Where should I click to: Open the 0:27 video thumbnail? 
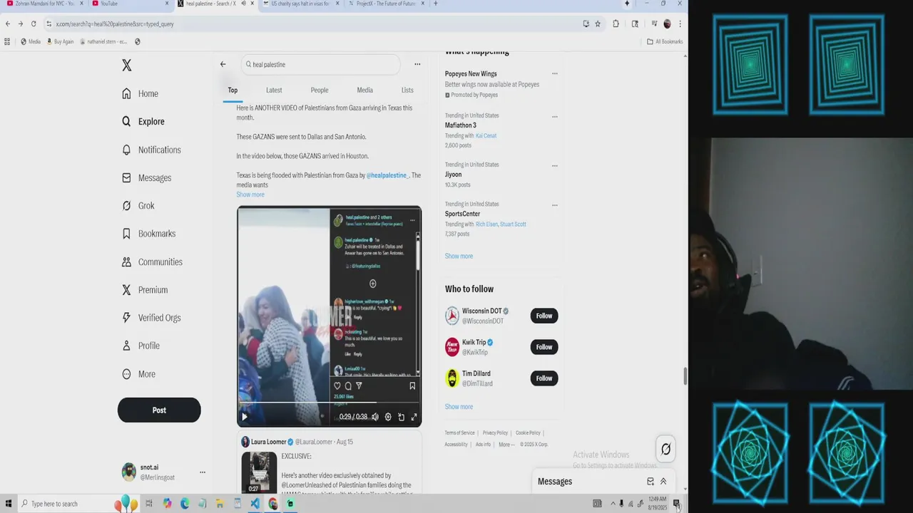click(258, 472)
